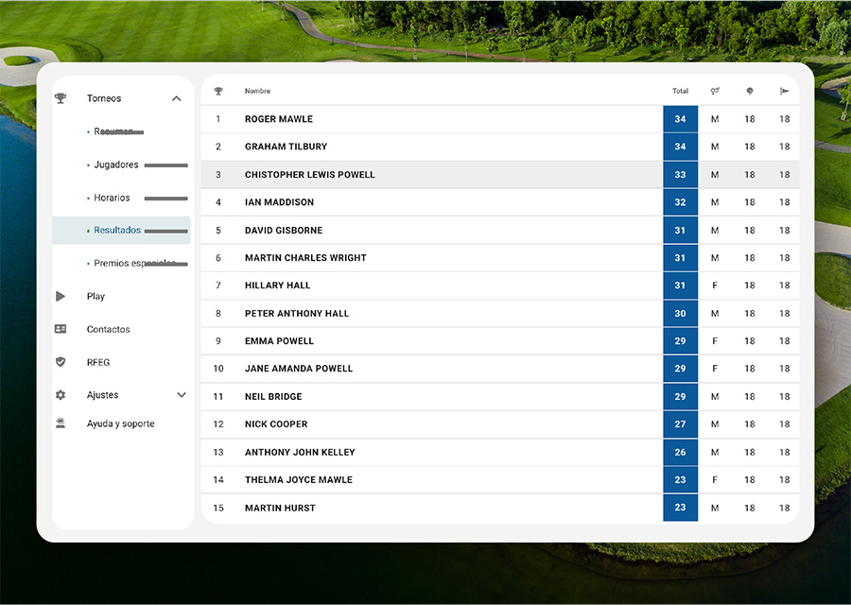This screenshot has height=605, width=851.
Task: Click the trophy rank column header
Action: 218,92
